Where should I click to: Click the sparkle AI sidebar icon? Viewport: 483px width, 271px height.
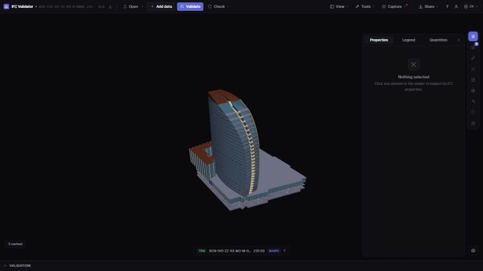tap(473, 101)
